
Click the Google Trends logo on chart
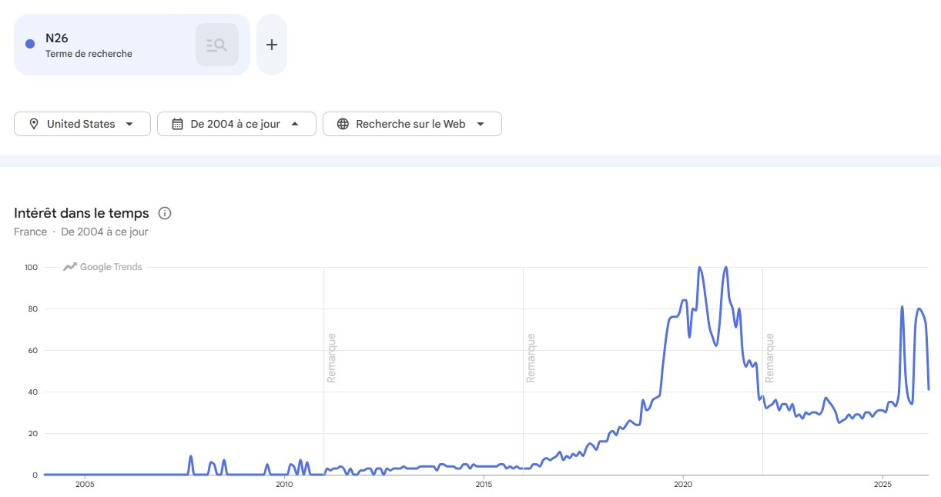pos(103,267)
